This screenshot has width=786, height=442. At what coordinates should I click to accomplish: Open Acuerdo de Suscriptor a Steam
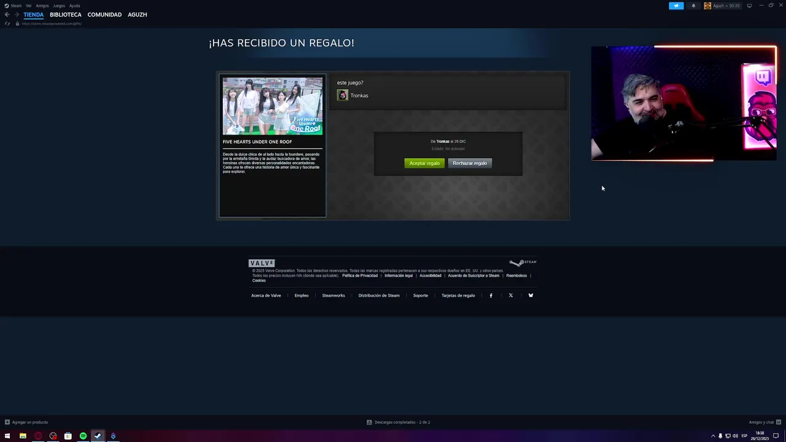click(x=473, y=276)
